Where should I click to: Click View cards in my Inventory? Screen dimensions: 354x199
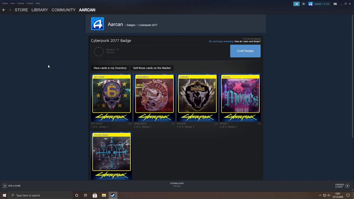pos(110,68)
